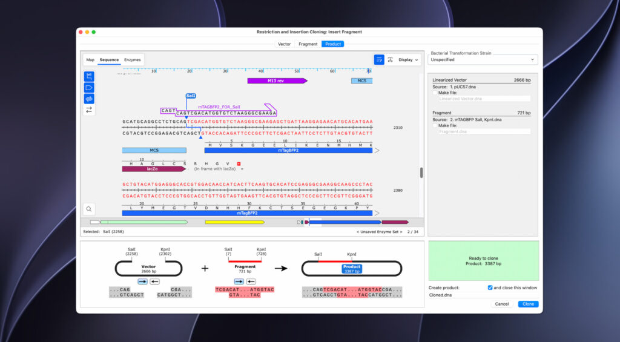The image size is (620, 342).
Task: Click the Clone button
Action: click(x=528, y=304)
